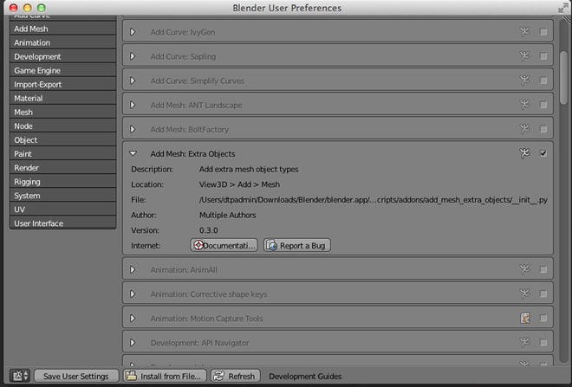Click the testing icon on Motion Capture Tools row
This screenshot has height=387, width=572.
(525, 318)
